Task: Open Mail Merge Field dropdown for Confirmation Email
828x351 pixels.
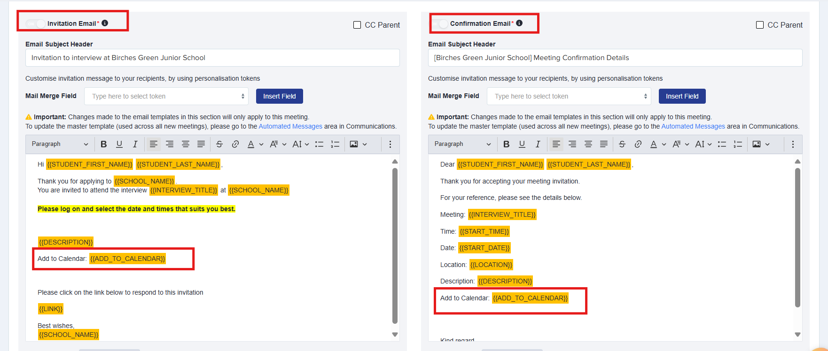Action: tap(569, 96)
